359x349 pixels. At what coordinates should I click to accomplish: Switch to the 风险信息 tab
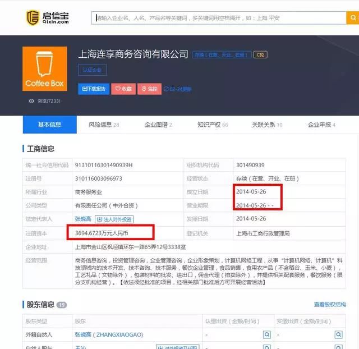click(104, 125)
